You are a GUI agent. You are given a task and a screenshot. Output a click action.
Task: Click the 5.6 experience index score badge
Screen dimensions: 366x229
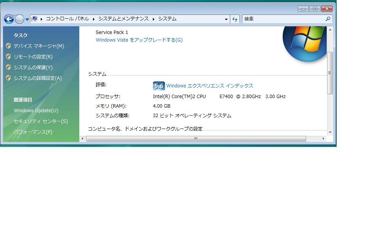(159, 86)
